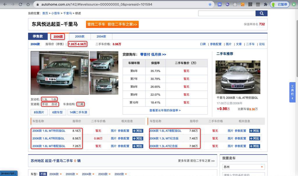Click the top small car thumbnail
Screen dimensions: 298x176
point(104,62)
